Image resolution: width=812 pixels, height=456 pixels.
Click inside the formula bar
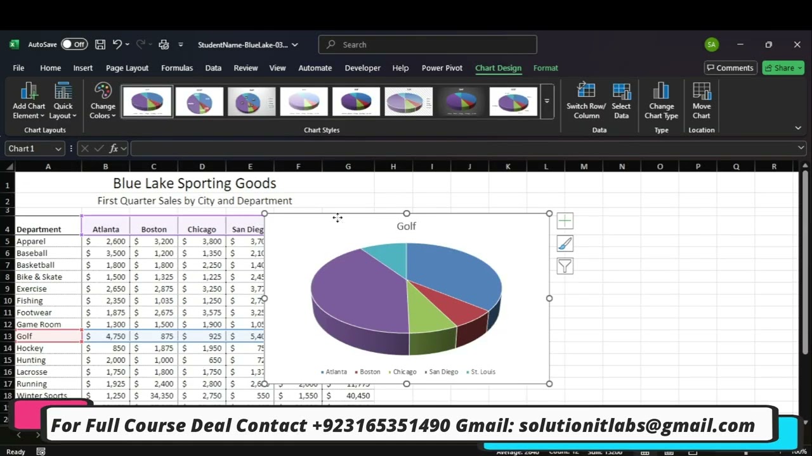click(x=463, y=149)
